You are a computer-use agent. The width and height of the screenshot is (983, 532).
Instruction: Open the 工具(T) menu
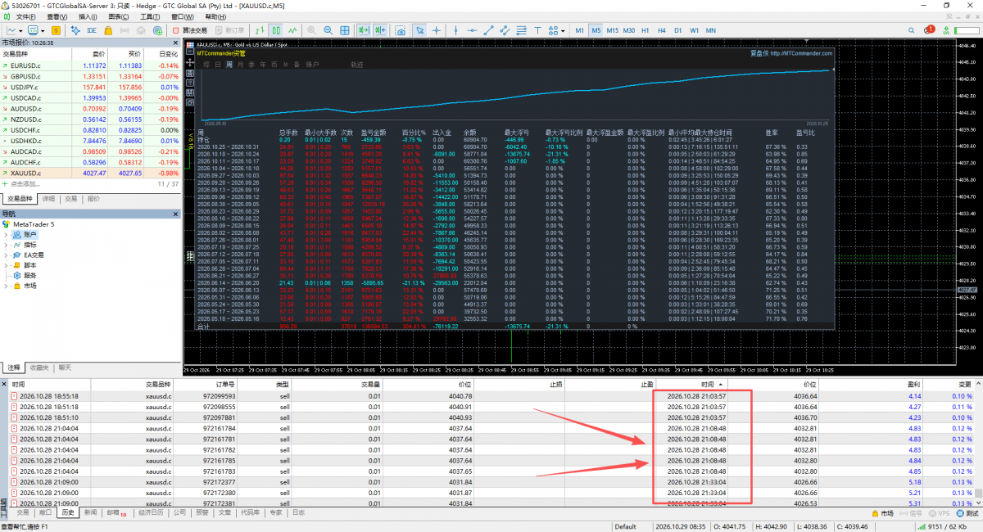[x=149, y=16]
